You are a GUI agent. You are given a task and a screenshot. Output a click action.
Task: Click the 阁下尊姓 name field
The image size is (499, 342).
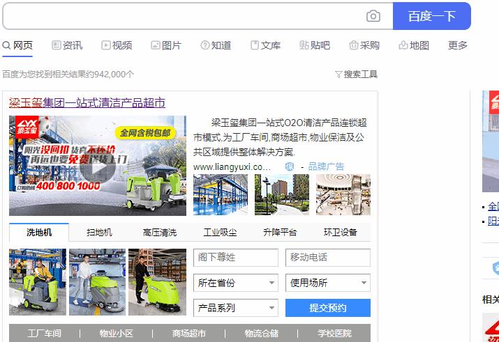pyautogui.click(x=236, y=257)
